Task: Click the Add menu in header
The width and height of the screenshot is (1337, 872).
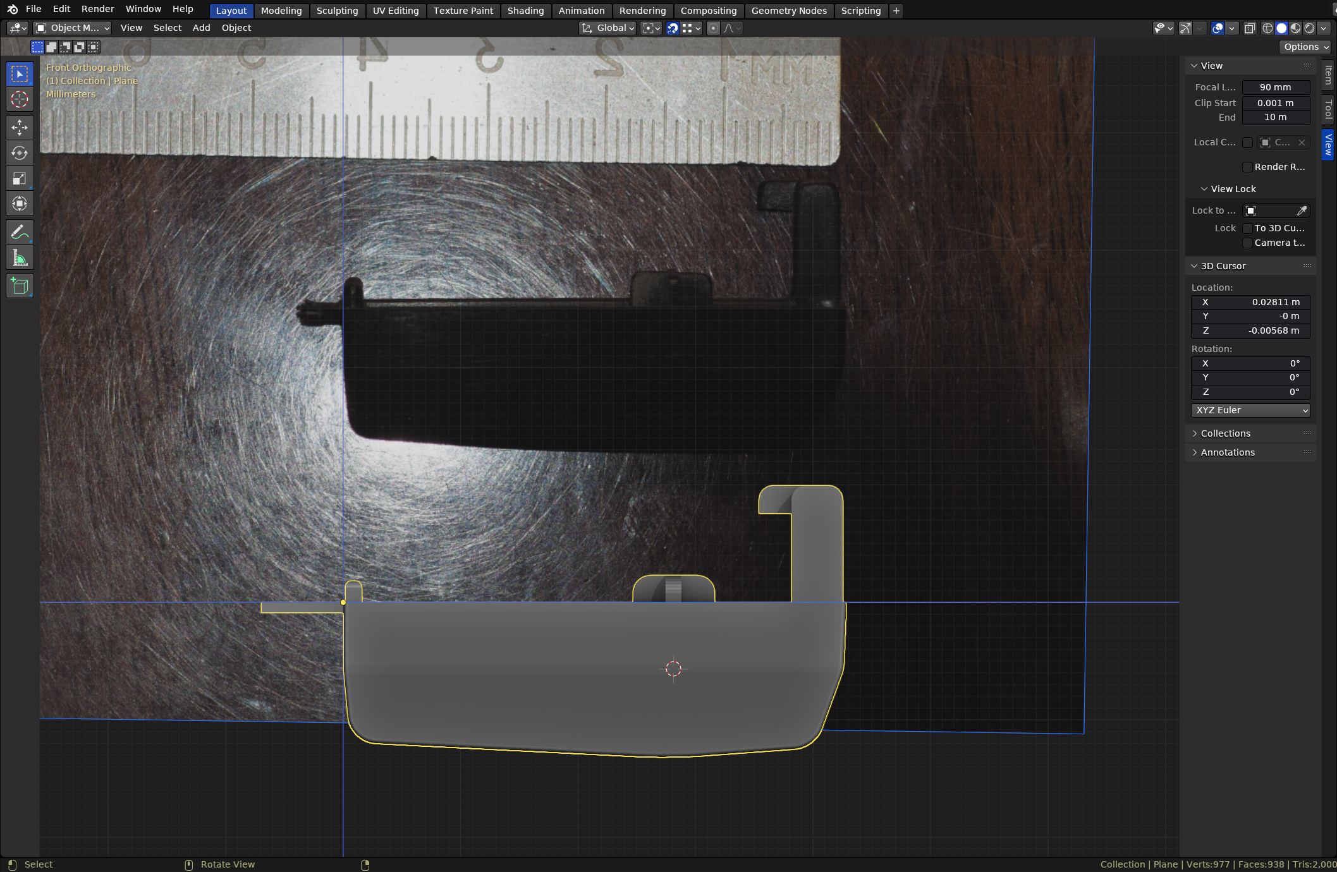Action: [201, 27]
